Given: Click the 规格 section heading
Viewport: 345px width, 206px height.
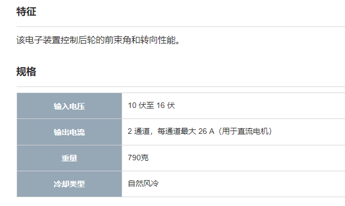Looking at the screenshot, I should [x=26, y=72].
